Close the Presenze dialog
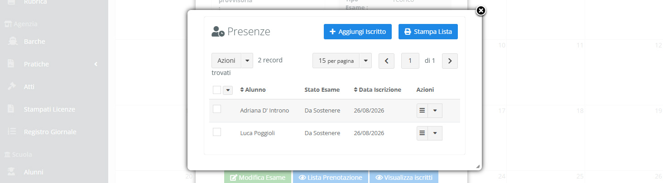The width and height of the screenshot is (663, 183). pyautogui.click(x=481, y=10)
